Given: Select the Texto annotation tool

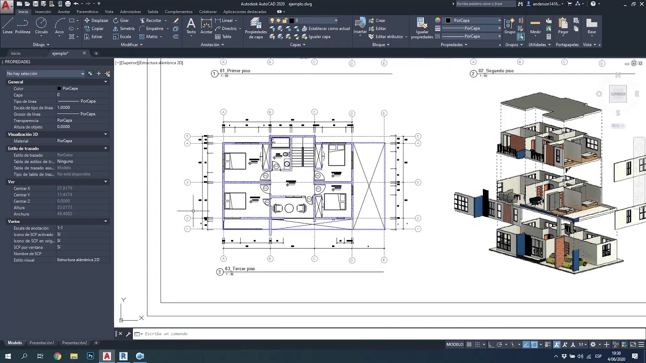Looking at the screenshot, I should pyautogui.click(x=191, y=26).
